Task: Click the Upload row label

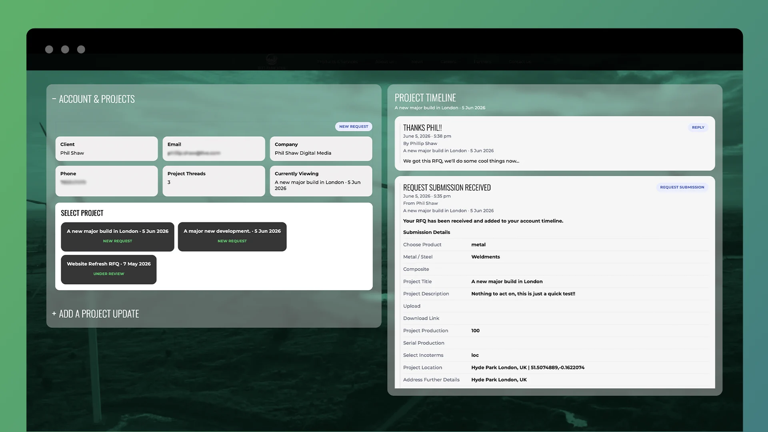Action: pos(412,306)
